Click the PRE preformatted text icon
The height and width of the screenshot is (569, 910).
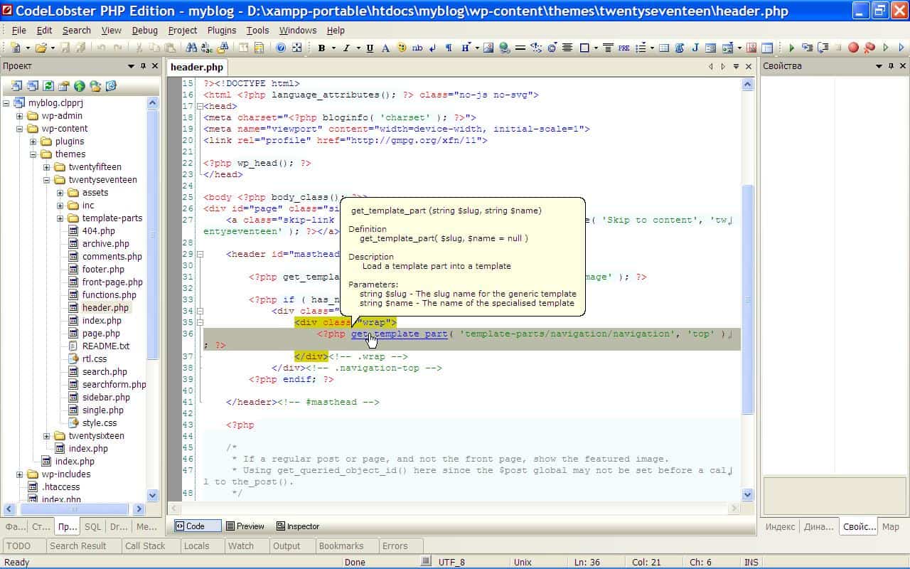(624, 48)
